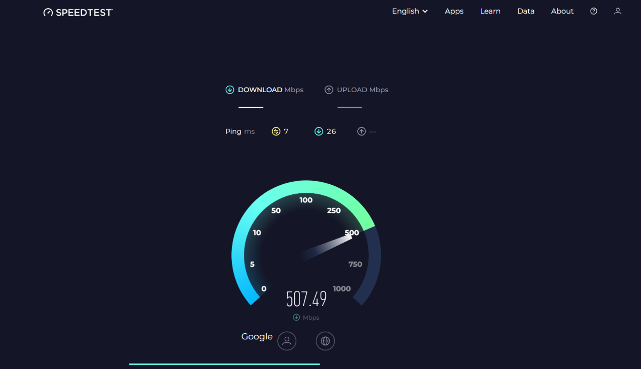Click the 500 mark on the gauge
The image size is (641, 369).
[352, 233]
